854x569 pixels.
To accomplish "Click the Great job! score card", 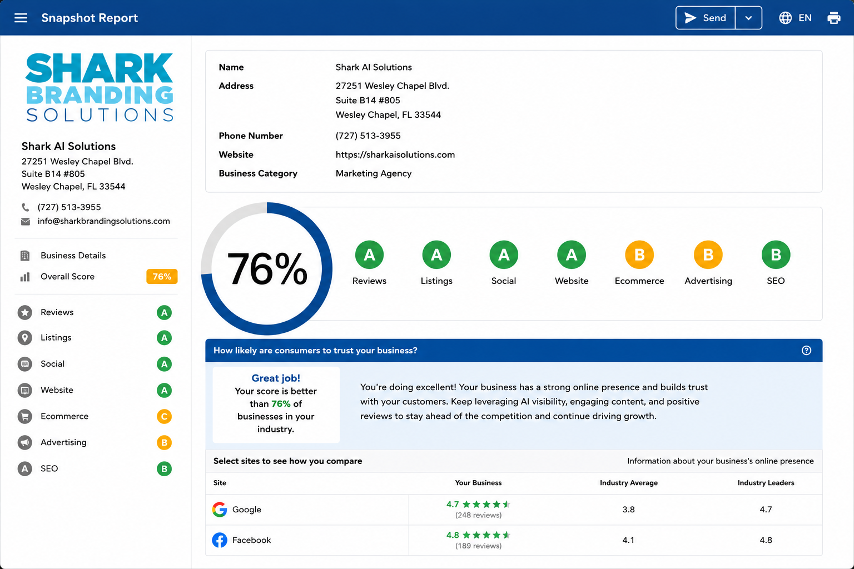I will [x=276, y=405].
